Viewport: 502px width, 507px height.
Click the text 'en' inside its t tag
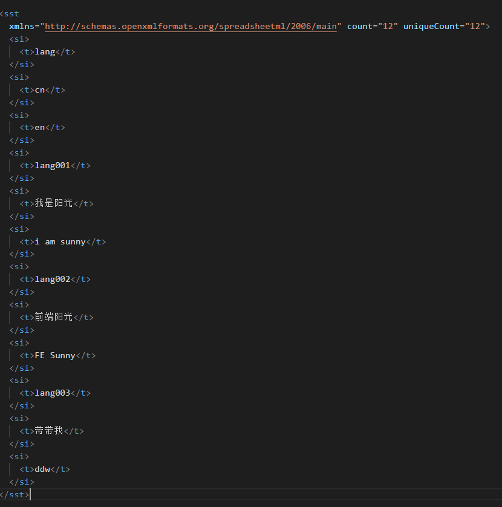pyautogui.click(x=40, y=128)
